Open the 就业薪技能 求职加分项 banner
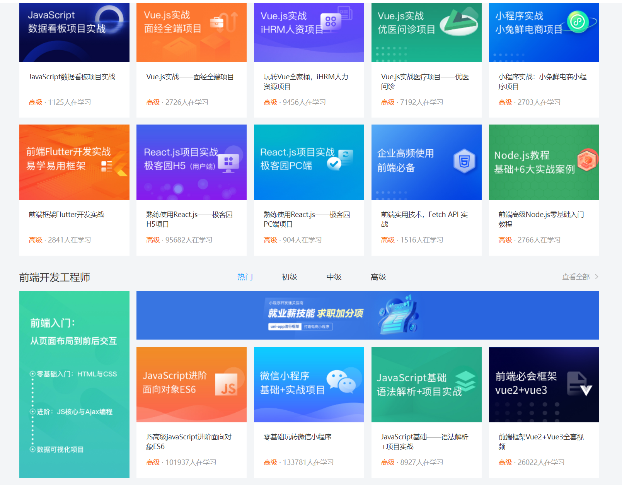Viewport: 622px width, 485px height. 368,315
